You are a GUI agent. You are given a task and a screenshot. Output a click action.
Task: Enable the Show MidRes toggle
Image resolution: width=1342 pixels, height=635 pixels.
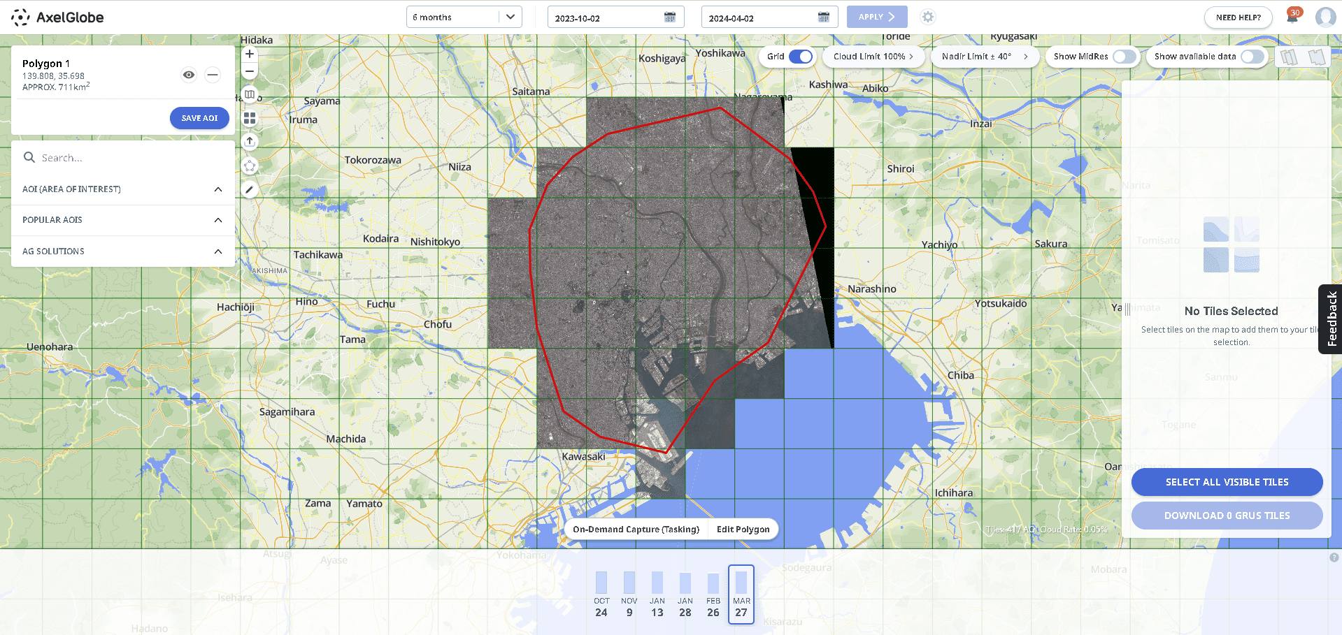click(x=1125, y=57)
